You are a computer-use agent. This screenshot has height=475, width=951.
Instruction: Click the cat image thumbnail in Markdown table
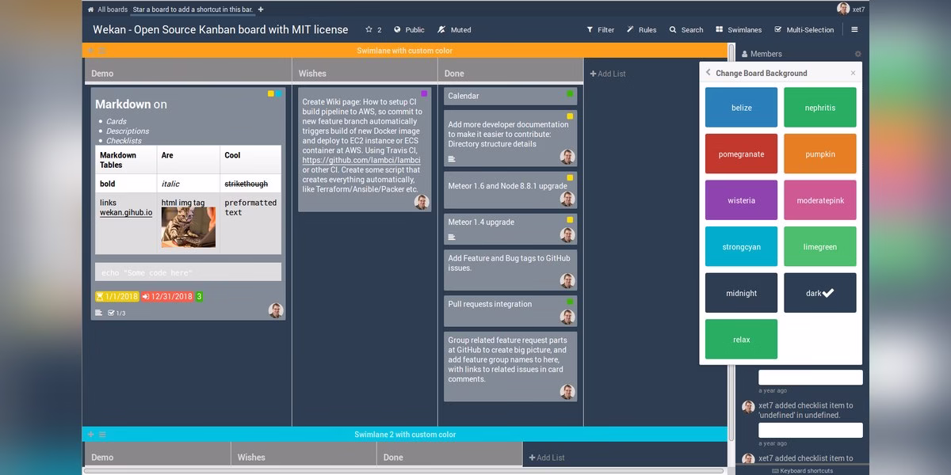188,227
